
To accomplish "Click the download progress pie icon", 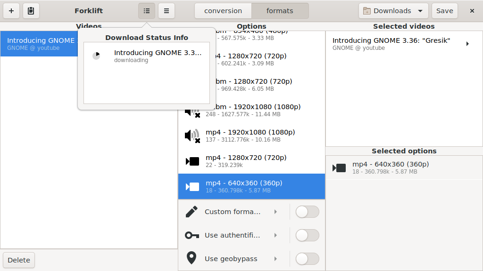I will click(x=96, y=56).
